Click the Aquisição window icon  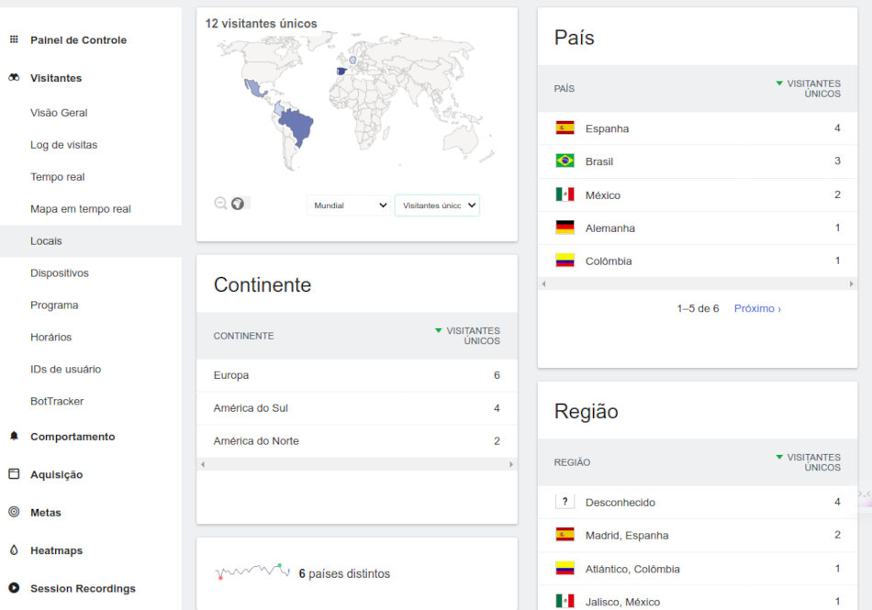click(14, 474)
